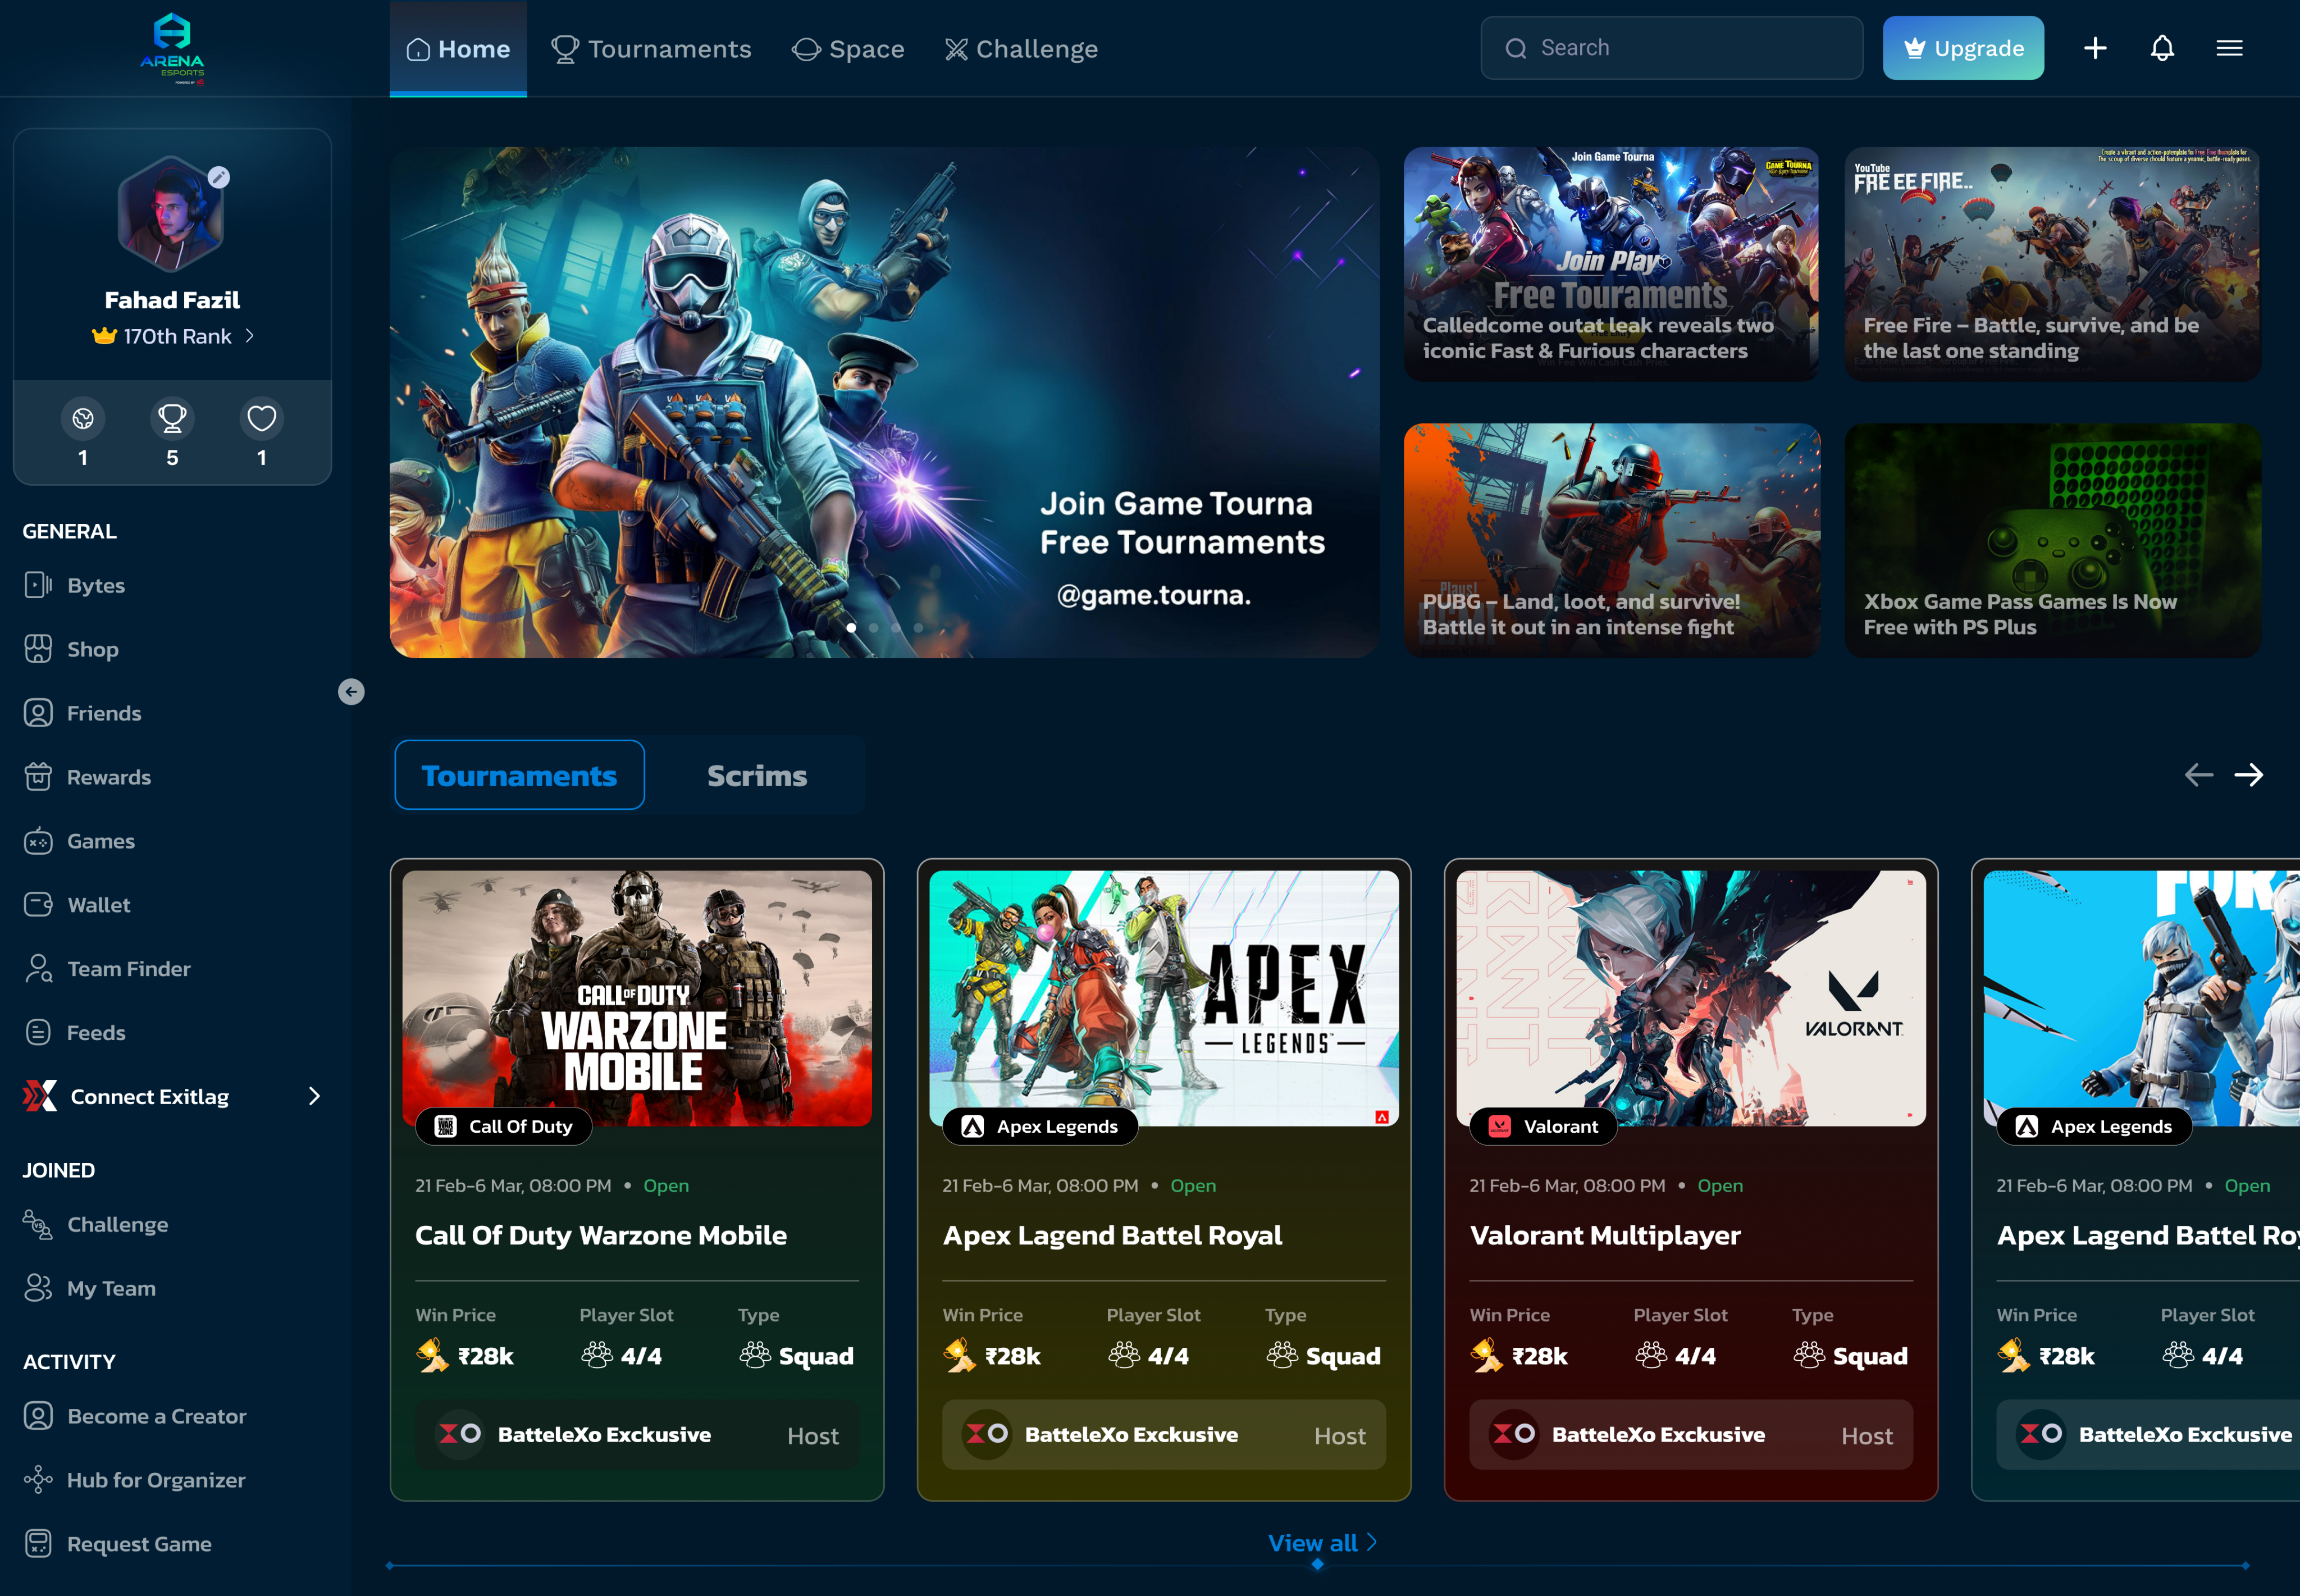
Task: Expand the 170th Rank chevron
Action: tap(250, 336)
